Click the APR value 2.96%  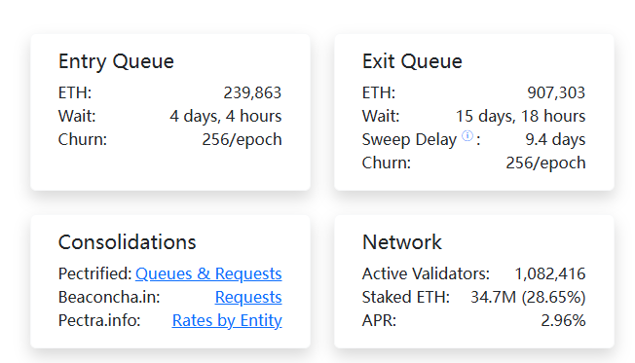pyautogui.click(x=563, y=320)
